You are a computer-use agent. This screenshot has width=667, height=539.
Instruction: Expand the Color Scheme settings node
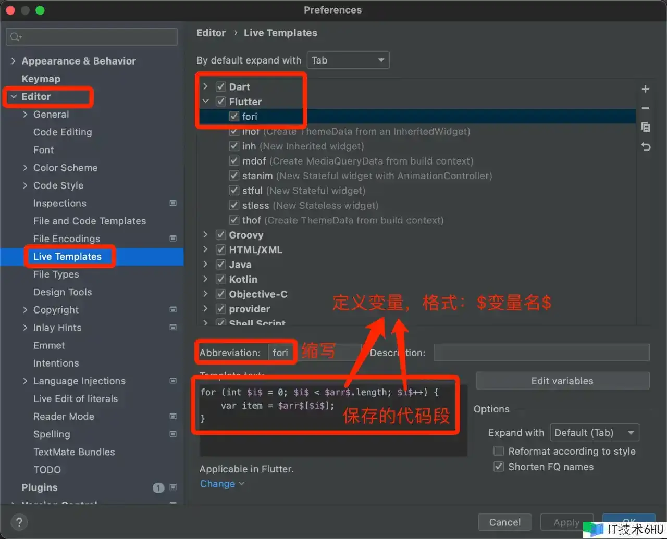click(25, 168)
